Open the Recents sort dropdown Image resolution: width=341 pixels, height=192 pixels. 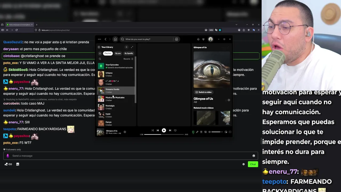point(128,59)
